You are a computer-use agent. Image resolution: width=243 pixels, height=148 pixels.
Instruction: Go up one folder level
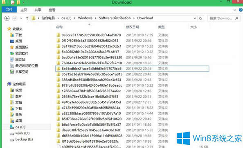coord(27,18)
